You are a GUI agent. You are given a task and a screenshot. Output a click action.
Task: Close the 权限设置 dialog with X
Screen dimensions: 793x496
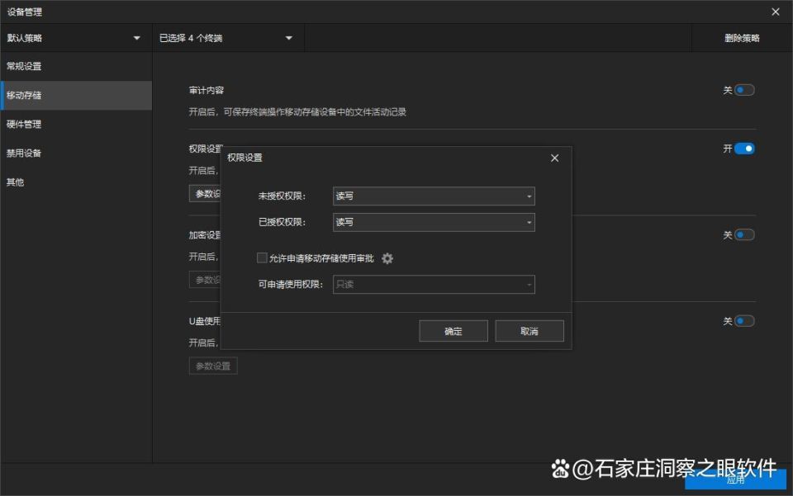555,158
